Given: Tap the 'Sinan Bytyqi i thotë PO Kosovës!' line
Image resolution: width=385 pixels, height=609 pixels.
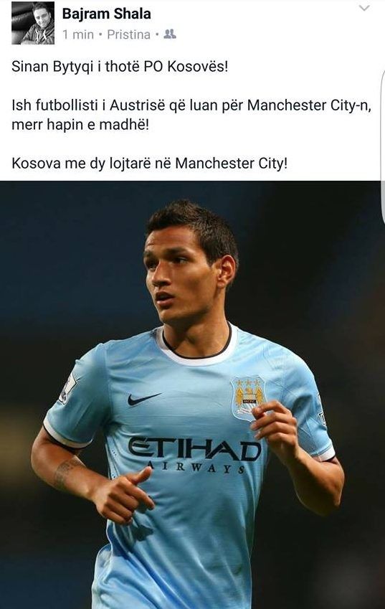Looking at the screenshot, I should pyautogui.click(x=120, y=67).
